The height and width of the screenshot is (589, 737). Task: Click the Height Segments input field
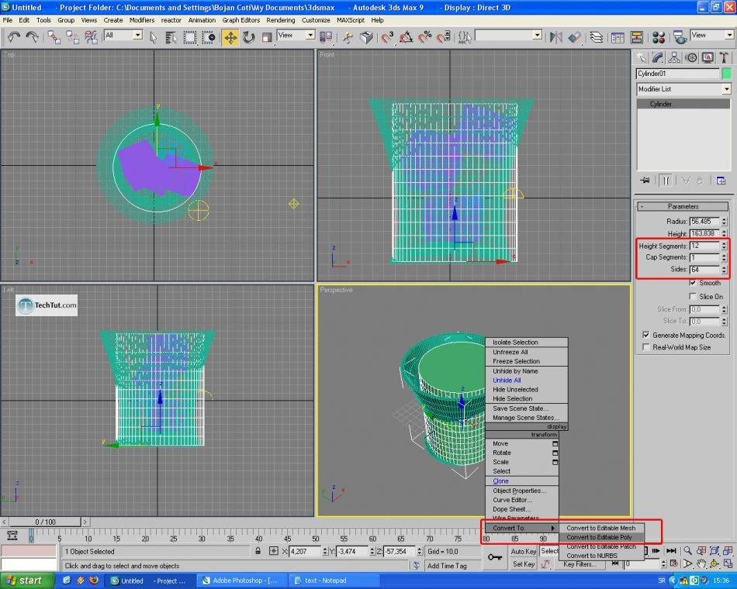(704, 246)
